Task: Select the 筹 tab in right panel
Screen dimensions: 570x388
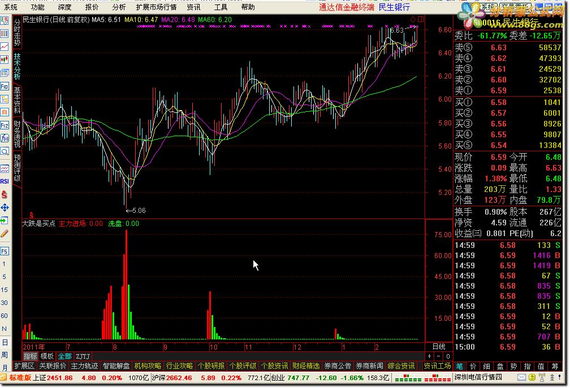Action: coord(555,367)
